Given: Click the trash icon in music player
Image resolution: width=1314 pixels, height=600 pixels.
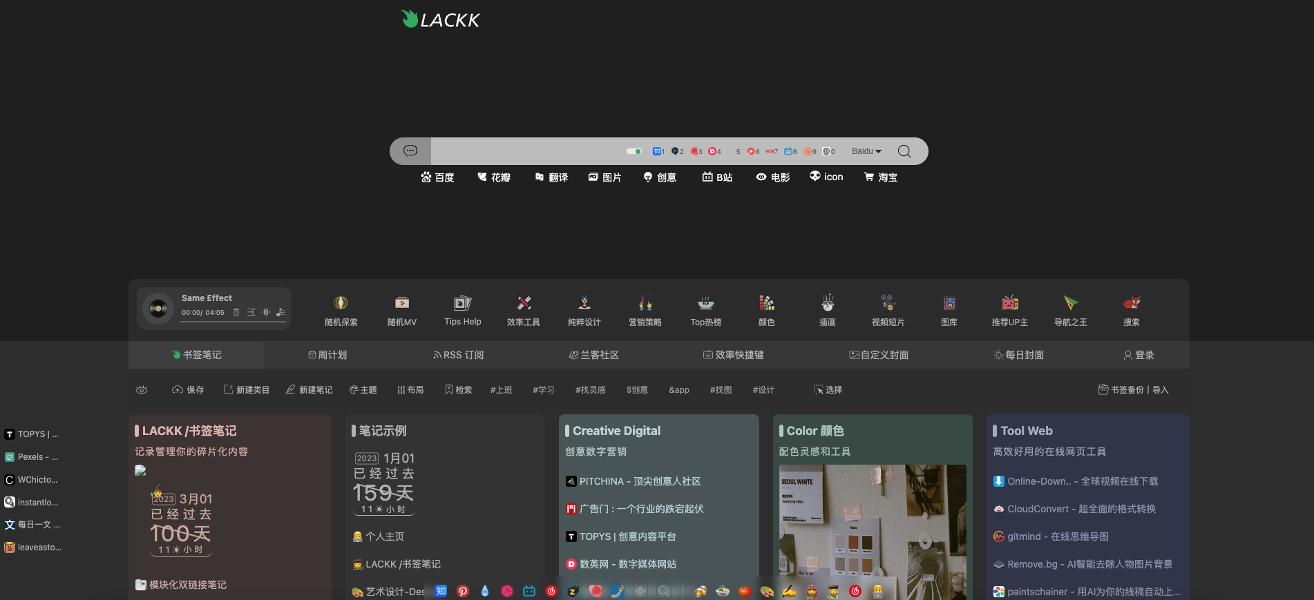Looking at the screenshot, I should [x=236, y=312].
